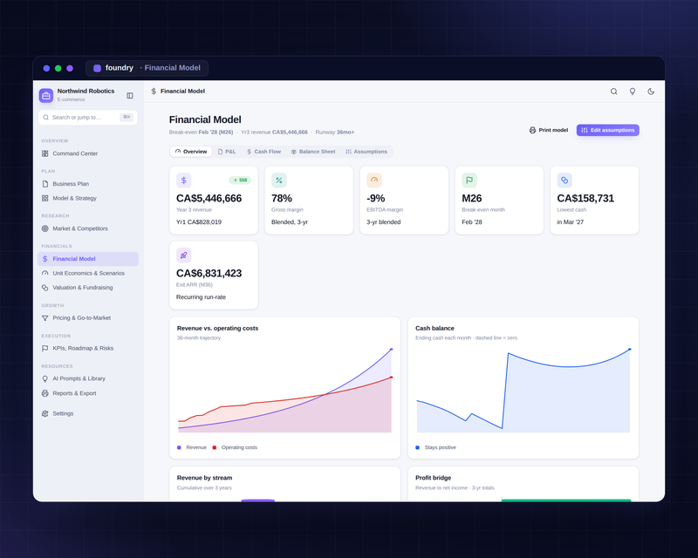Toggle dark mode moon icon
Image resolution: width=698 pixels, height=558 pixels.
[x=651, y=92]
